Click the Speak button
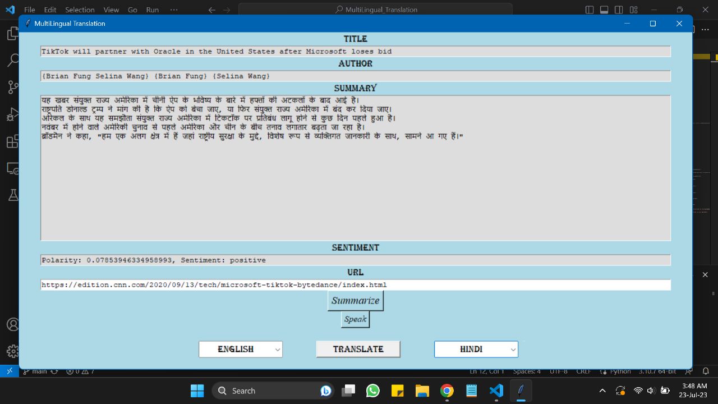Viewport: 718px width, 404px height. 356,319
